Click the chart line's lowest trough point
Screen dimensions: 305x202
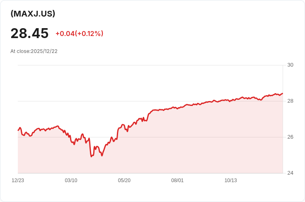click(x=91, y=156)
